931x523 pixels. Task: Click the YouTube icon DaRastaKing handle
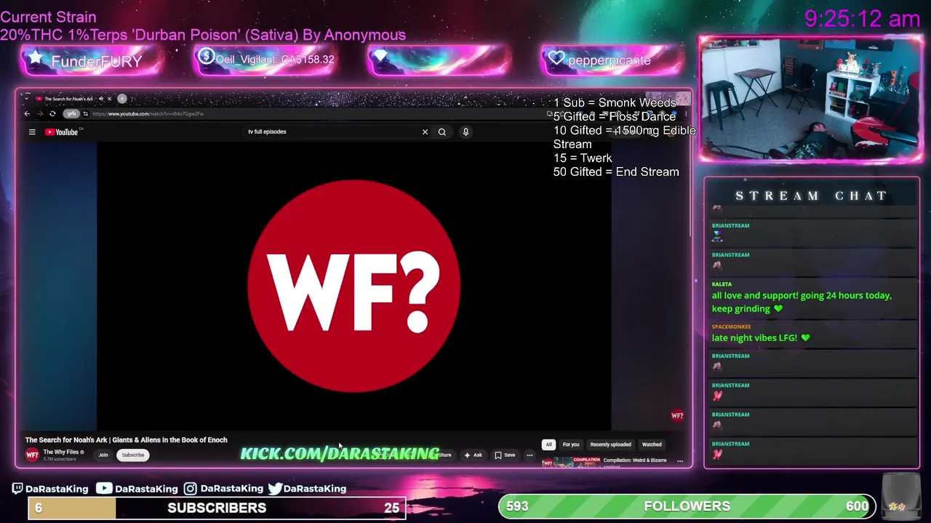pyautogui.click(x=137, y=488)
